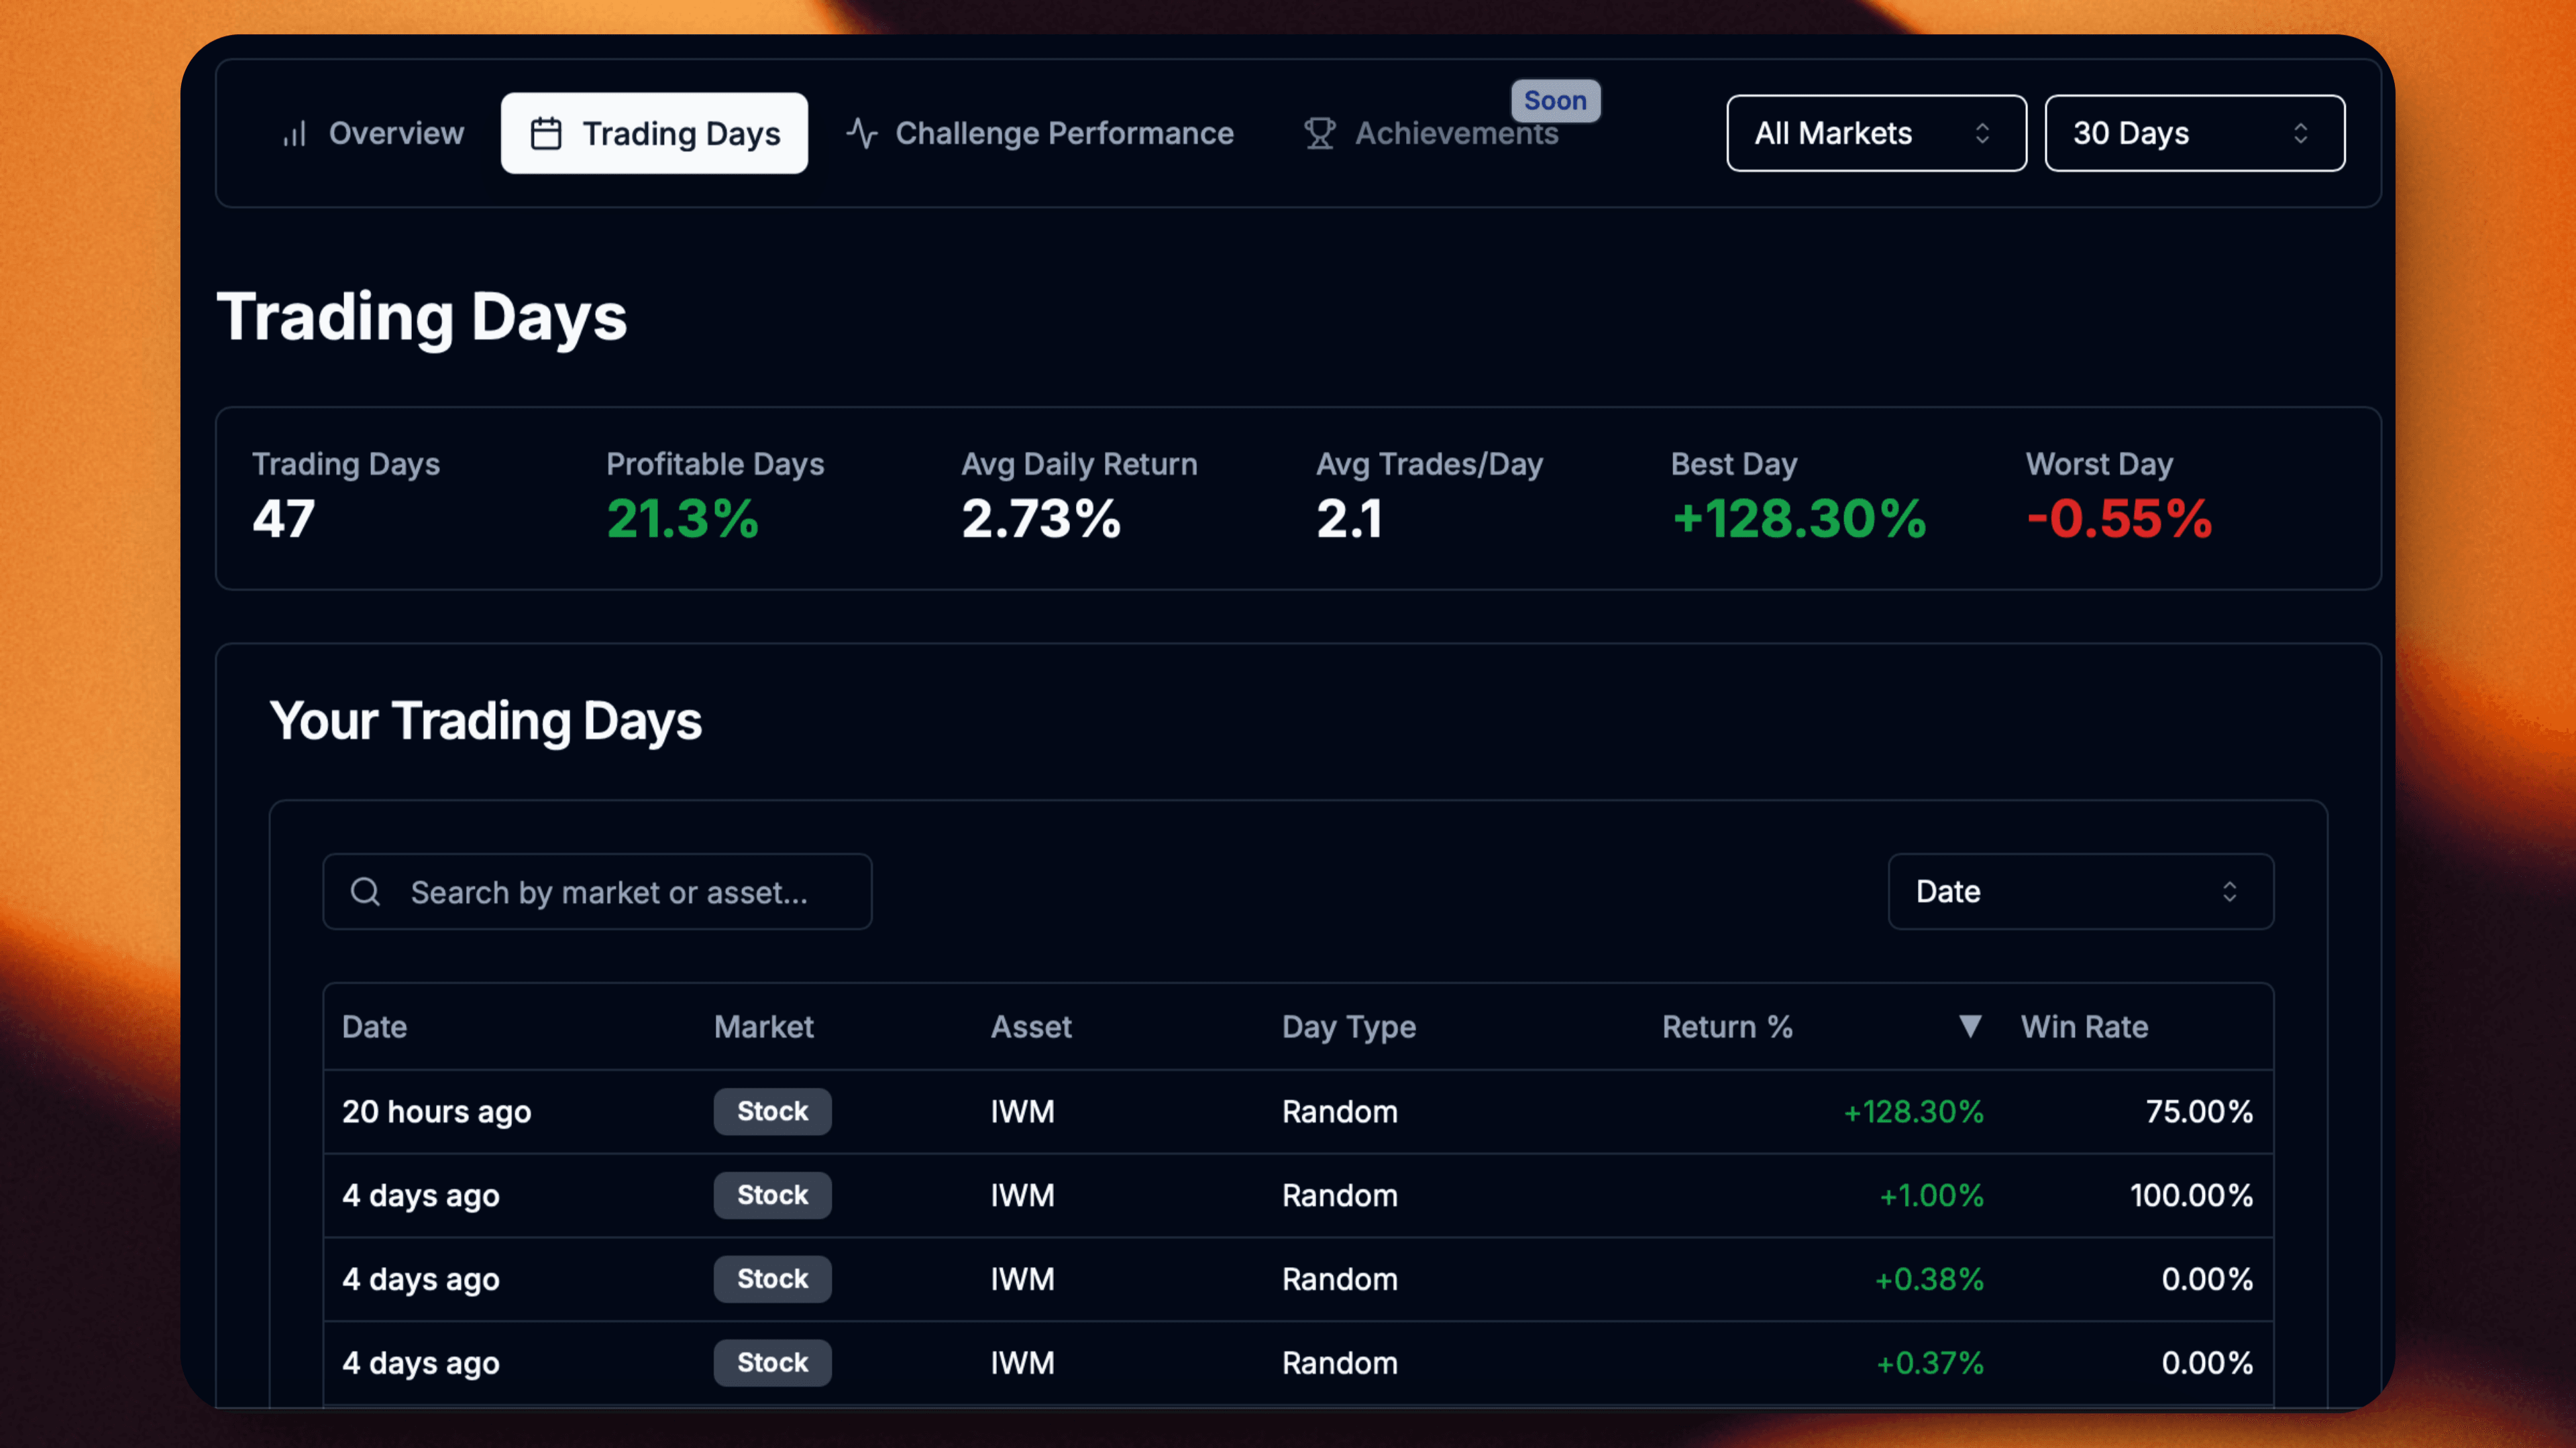The image size is (2576, 1448).
Task: Click IWM asset in 20 hours ago row
Action: tap(1022, 1112)
